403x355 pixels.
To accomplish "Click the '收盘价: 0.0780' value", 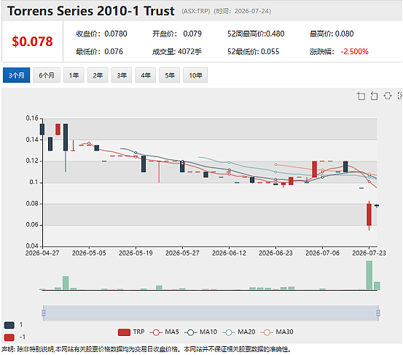I will 101,34.
